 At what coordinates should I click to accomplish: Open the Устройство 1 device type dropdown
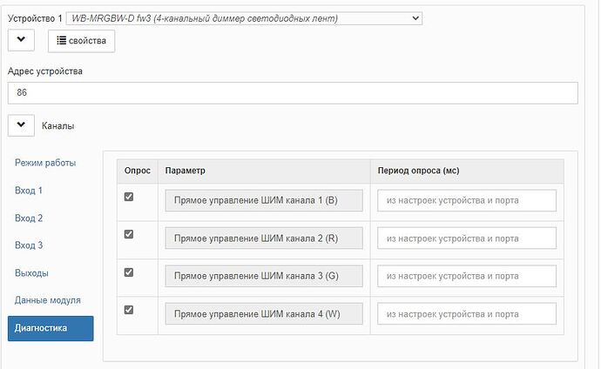[244, 18]
